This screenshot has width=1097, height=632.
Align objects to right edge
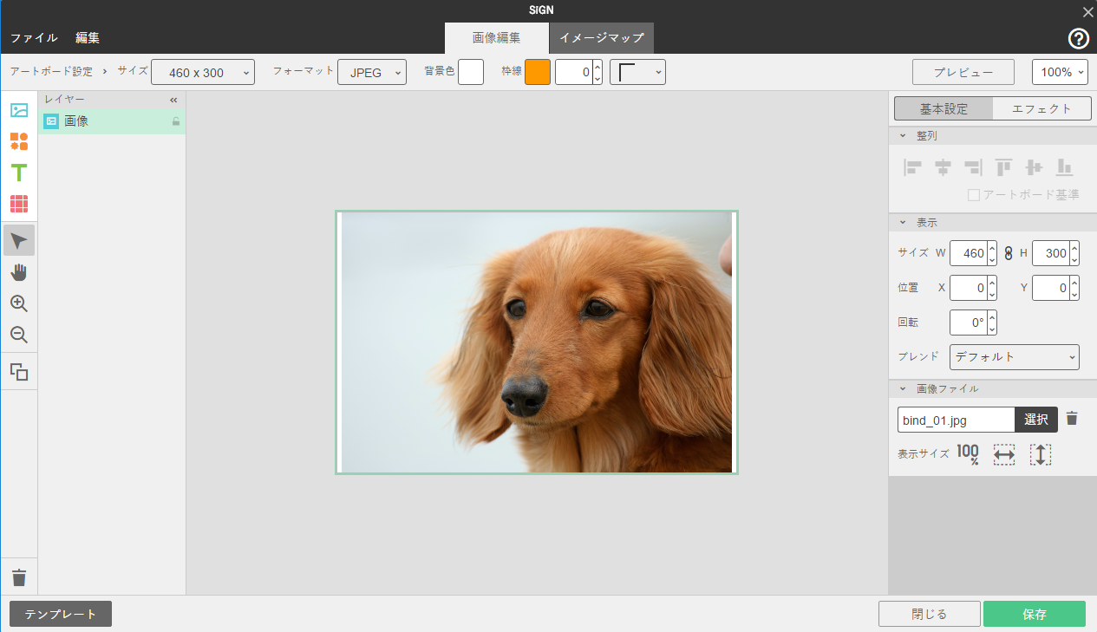point(973,167)
